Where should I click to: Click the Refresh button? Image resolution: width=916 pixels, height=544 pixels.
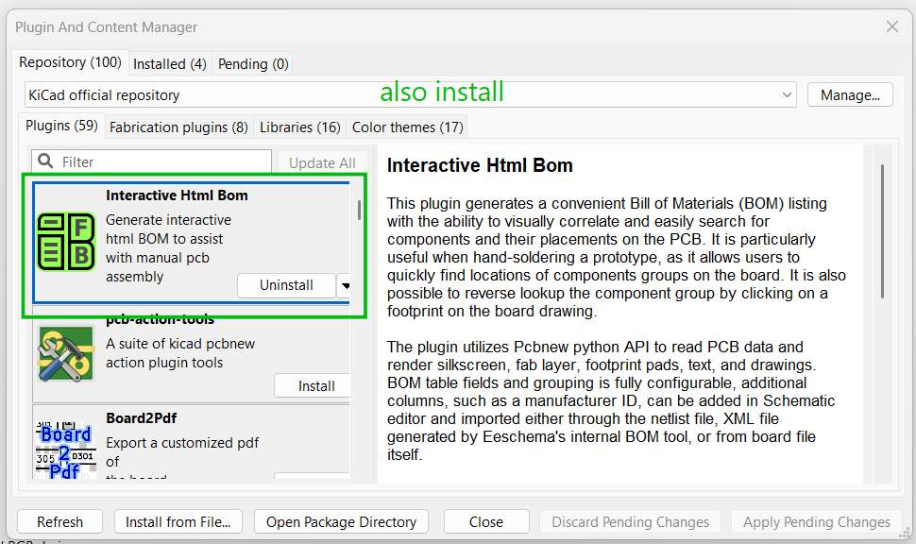(59, 521)
